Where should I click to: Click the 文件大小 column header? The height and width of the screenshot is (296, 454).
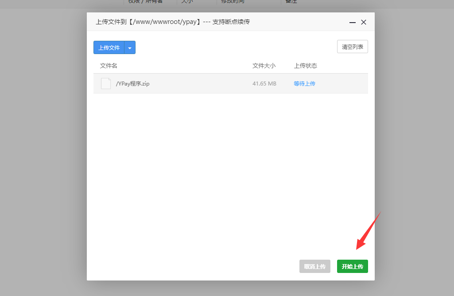click(264, 66)
